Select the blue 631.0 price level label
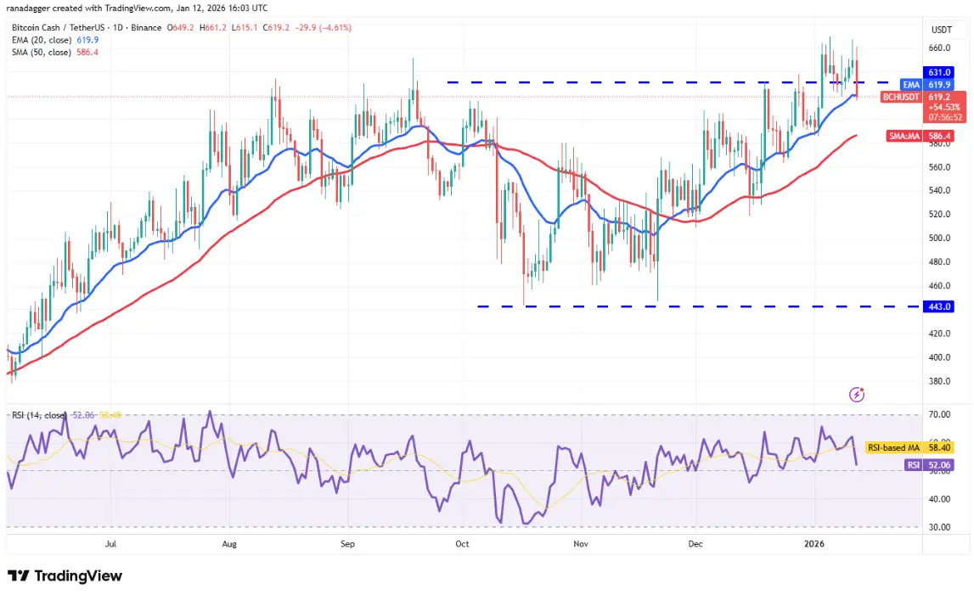This screenshot has height=595, width=974. tap(938, 73)
